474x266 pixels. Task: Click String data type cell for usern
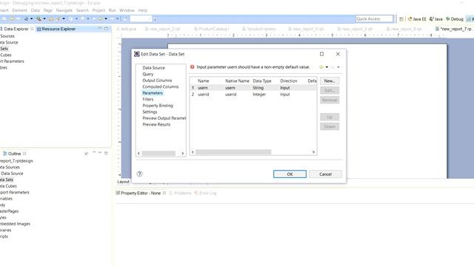coord(258,88)
